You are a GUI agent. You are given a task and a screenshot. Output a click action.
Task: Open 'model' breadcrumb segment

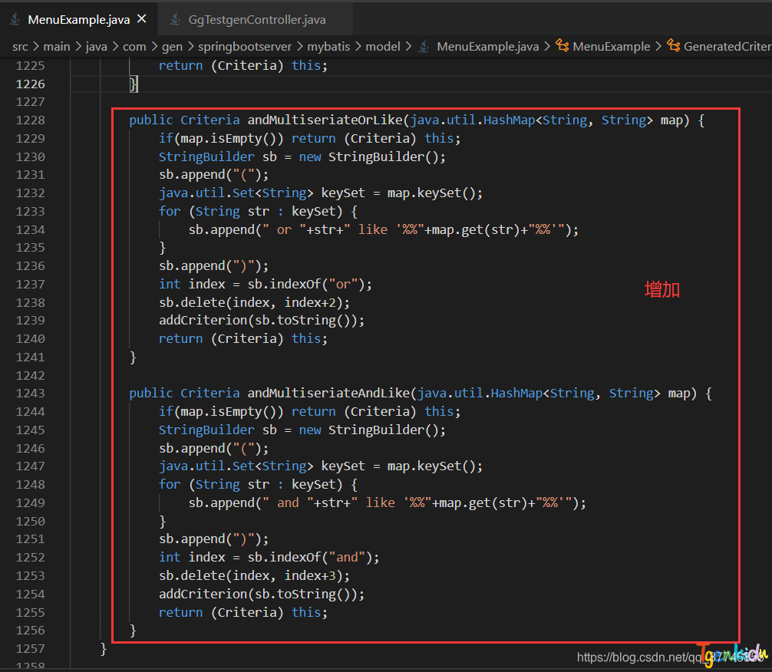[x=383, y=47]
